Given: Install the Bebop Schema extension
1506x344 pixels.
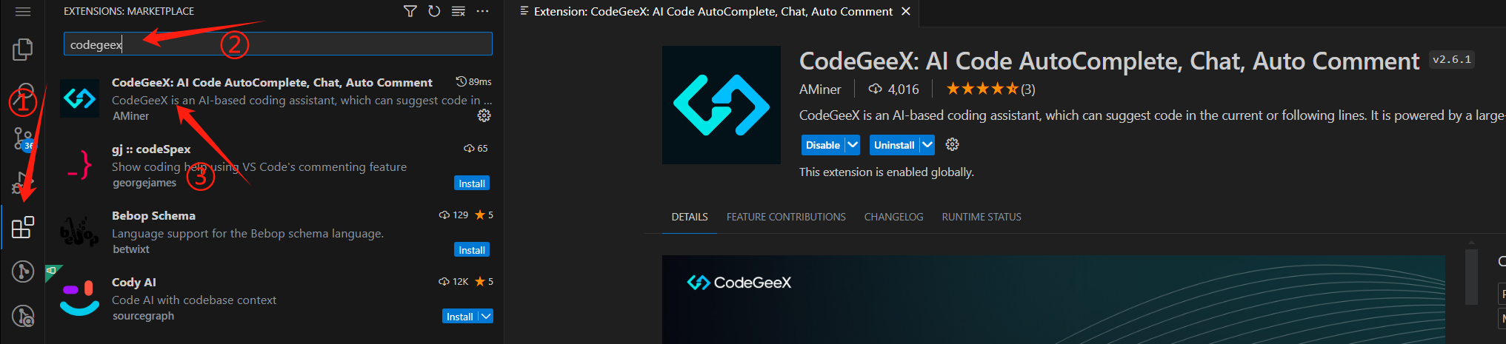Looking at the screenshot, I should coord(472,250).
